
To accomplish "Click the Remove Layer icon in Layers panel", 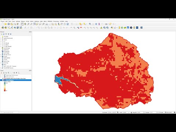I will click(x=19, y=73).
